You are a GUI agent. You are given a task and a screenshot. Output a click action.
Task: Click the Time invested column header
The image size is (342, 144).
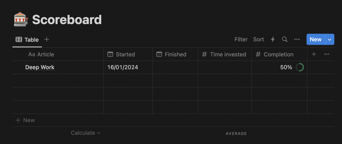pos(228,54)
